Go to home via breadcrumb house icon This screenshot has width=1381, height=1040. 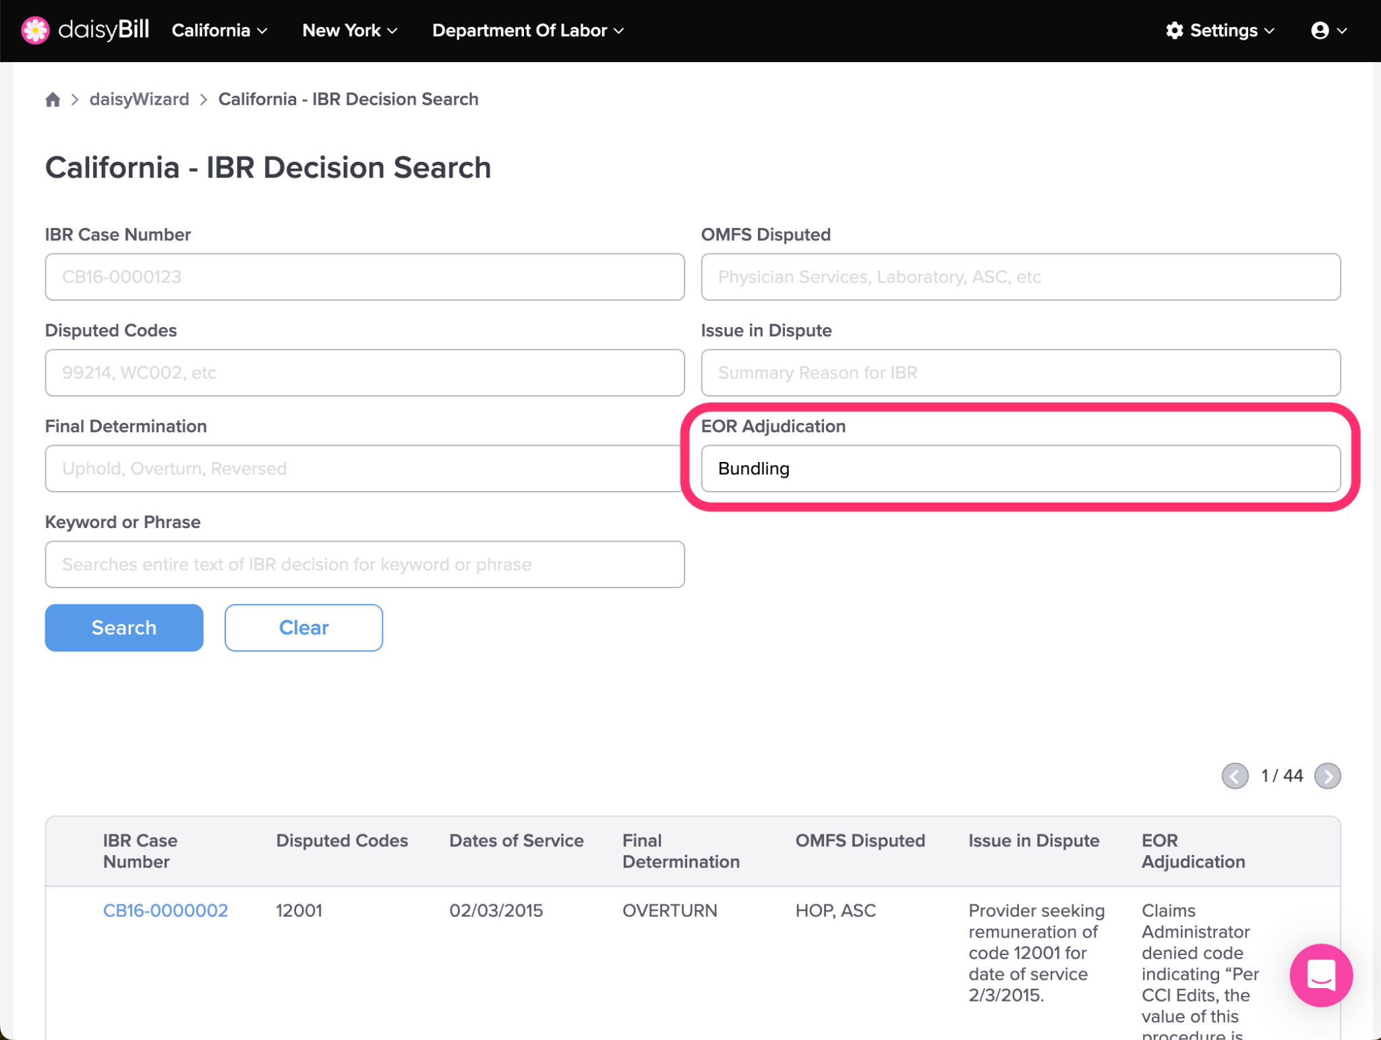tap(53, 100)
